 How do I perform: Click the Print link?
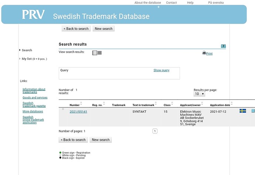[x=209, y=54]
